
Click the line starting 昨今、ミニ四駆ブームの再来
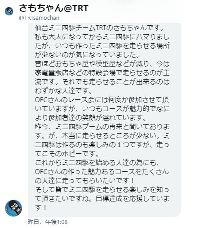coord(102,127)
